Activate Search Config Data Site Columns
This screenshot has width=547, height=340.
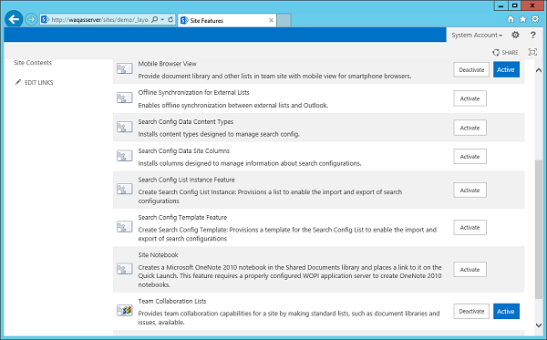470,157
